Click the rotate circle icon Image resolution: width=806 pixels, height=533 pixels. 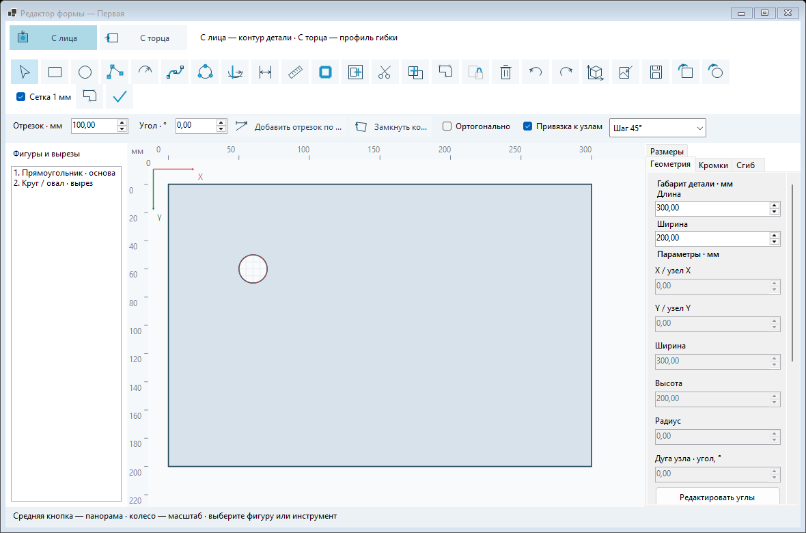coord(716,72)
